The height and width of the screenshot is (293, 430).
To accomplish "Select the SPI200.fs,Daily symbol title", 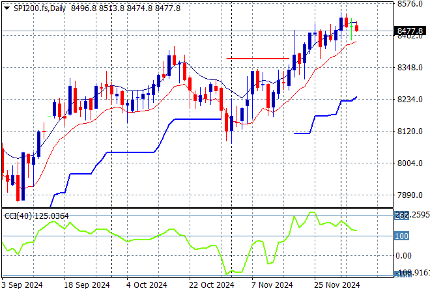I will point(40,8).
